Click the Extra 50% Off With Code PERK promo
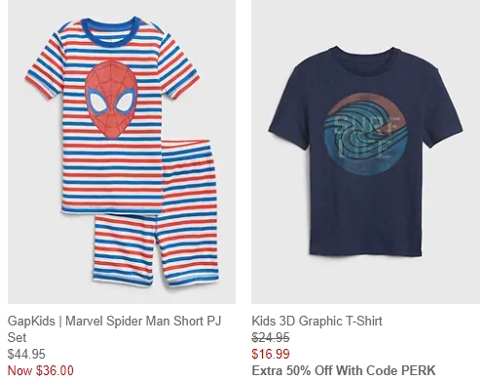 [344, 370]
